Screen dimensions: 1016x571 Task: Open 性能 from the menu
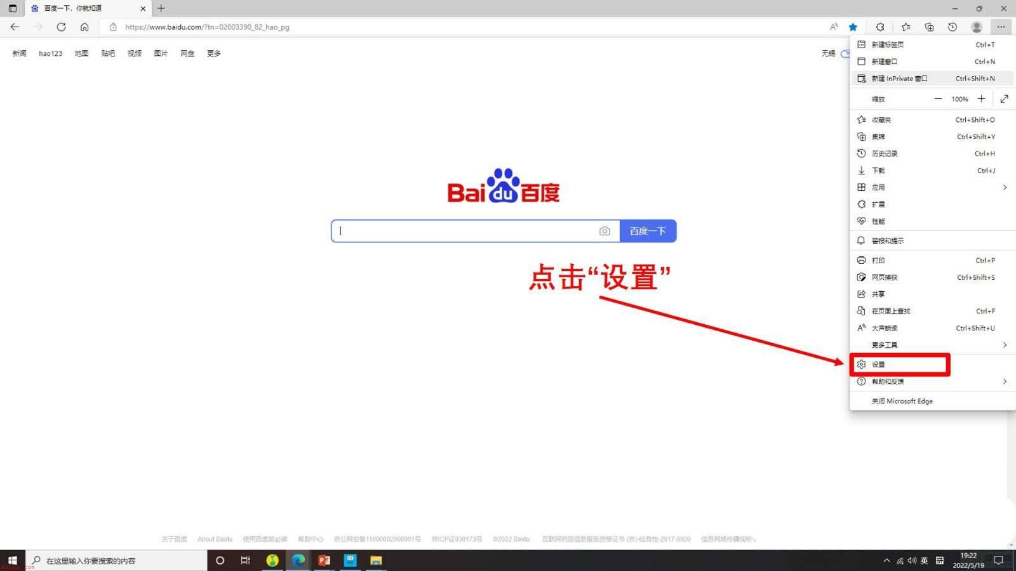pyautogui.click(x=932, y=221)
